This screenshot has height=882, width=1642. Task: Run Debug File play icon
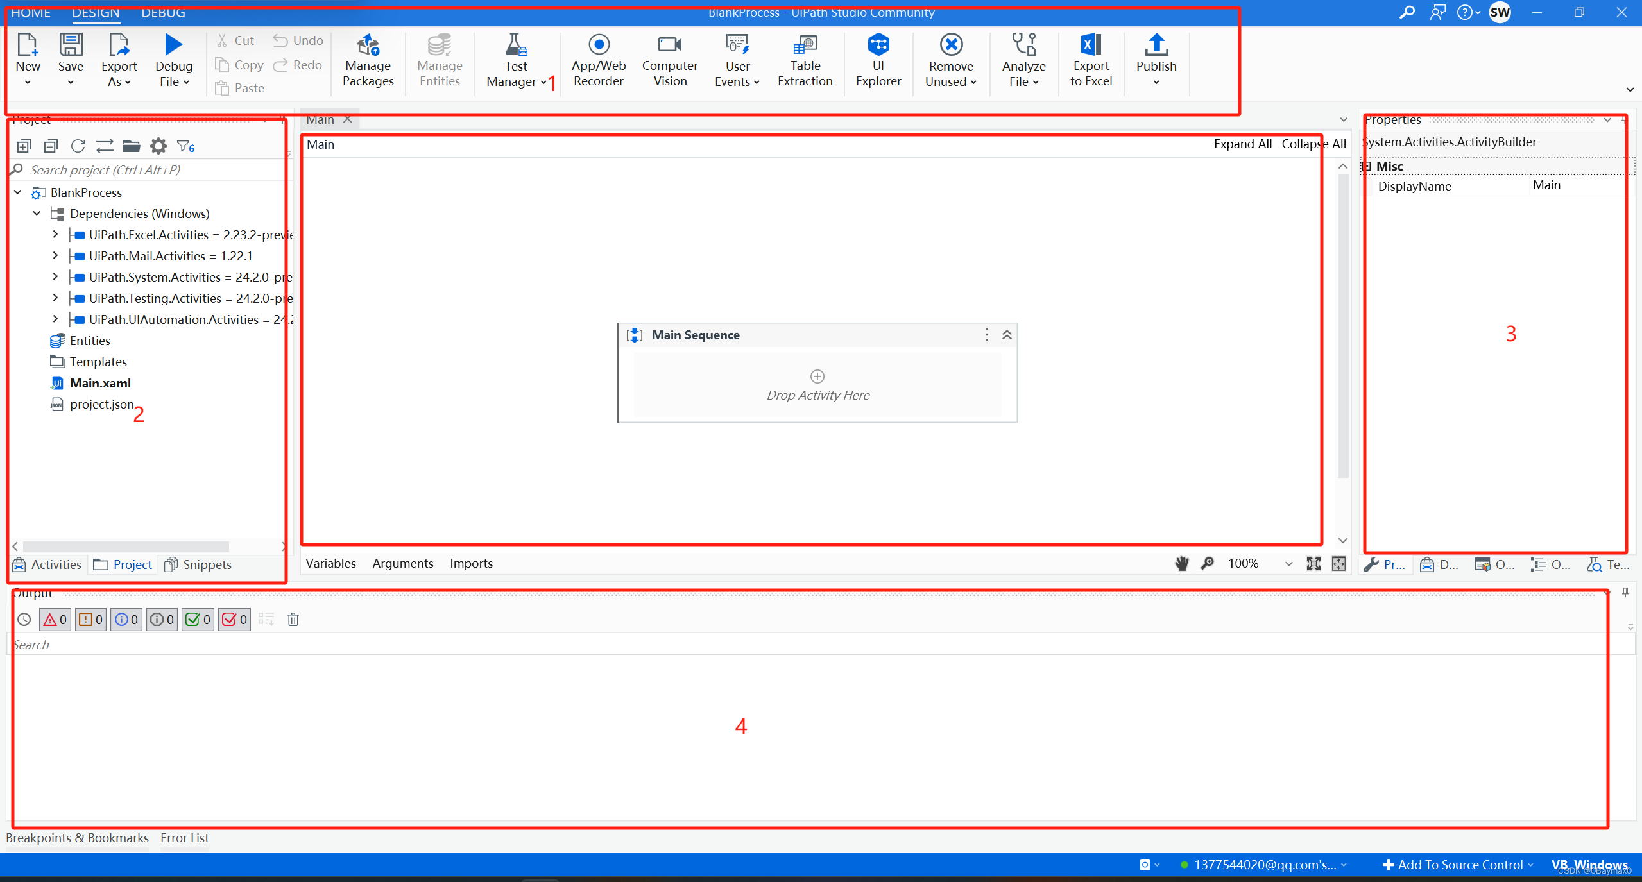coord(173,44)
